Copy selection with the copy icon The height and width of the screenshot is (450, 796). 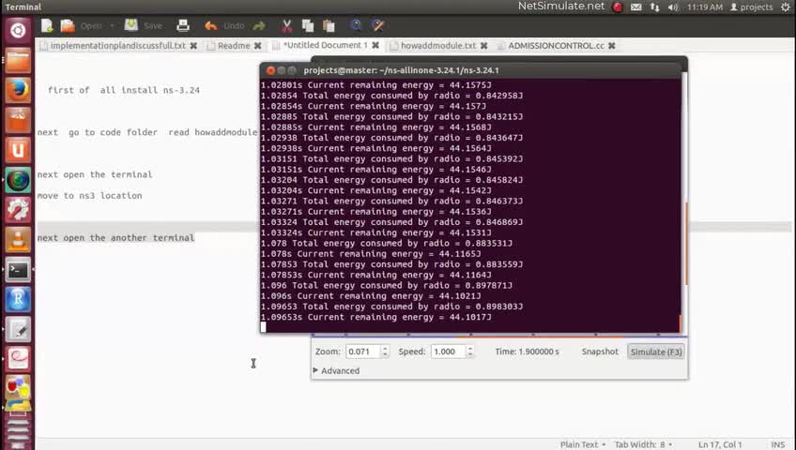(x=308, y=26)
